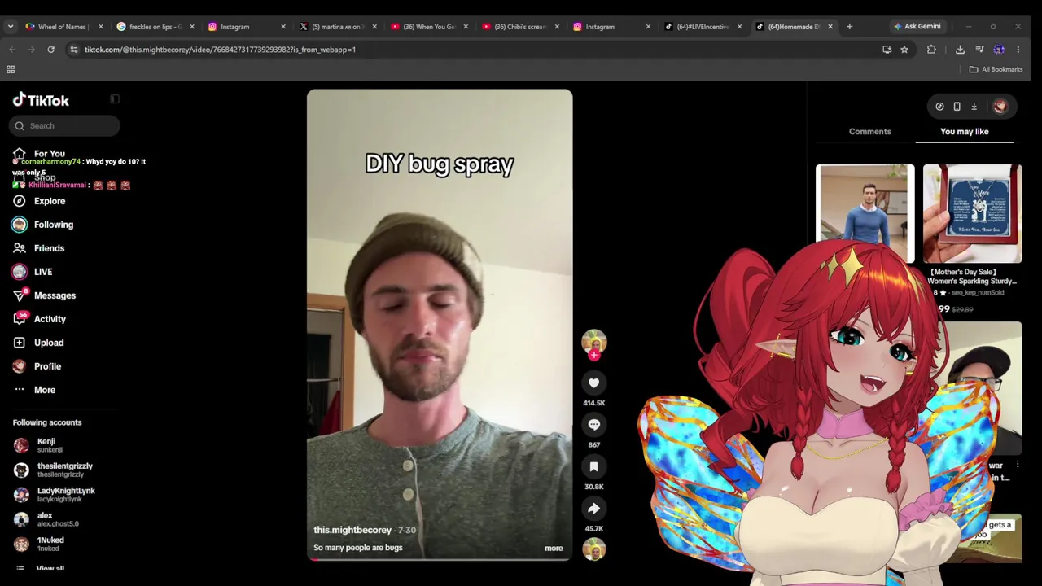This screenshot has width=1042, height=586.
Task: Open thesilentgrizzly following account
Action: [x=64, y=470]
